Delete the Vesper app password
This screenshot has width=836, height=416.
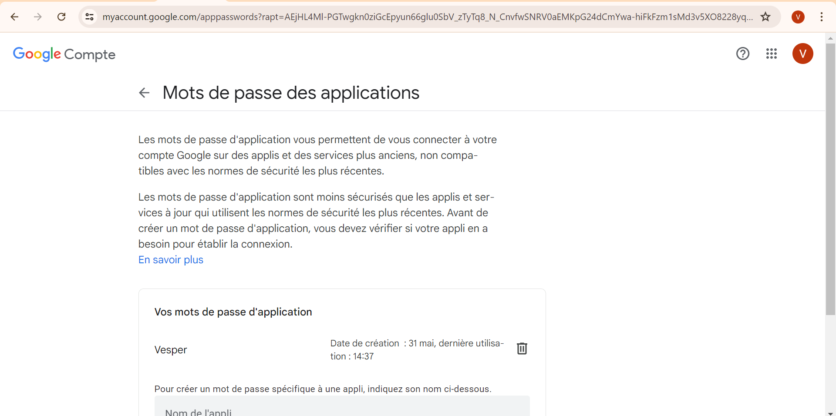[522, 349]
